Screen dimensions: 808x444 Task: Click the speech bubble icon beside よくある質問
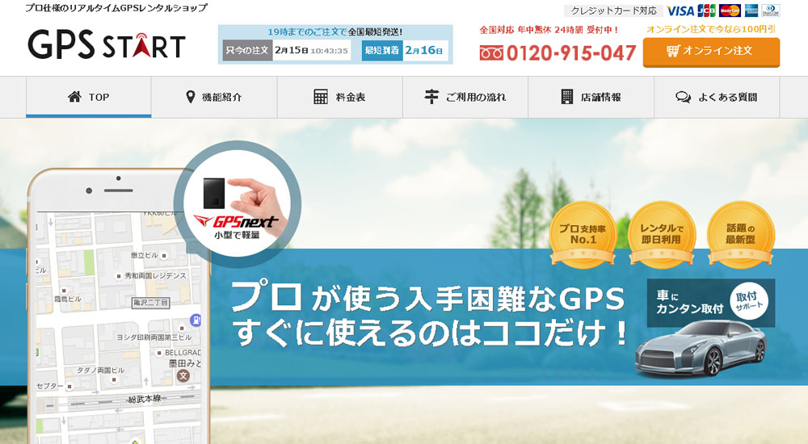684,97
